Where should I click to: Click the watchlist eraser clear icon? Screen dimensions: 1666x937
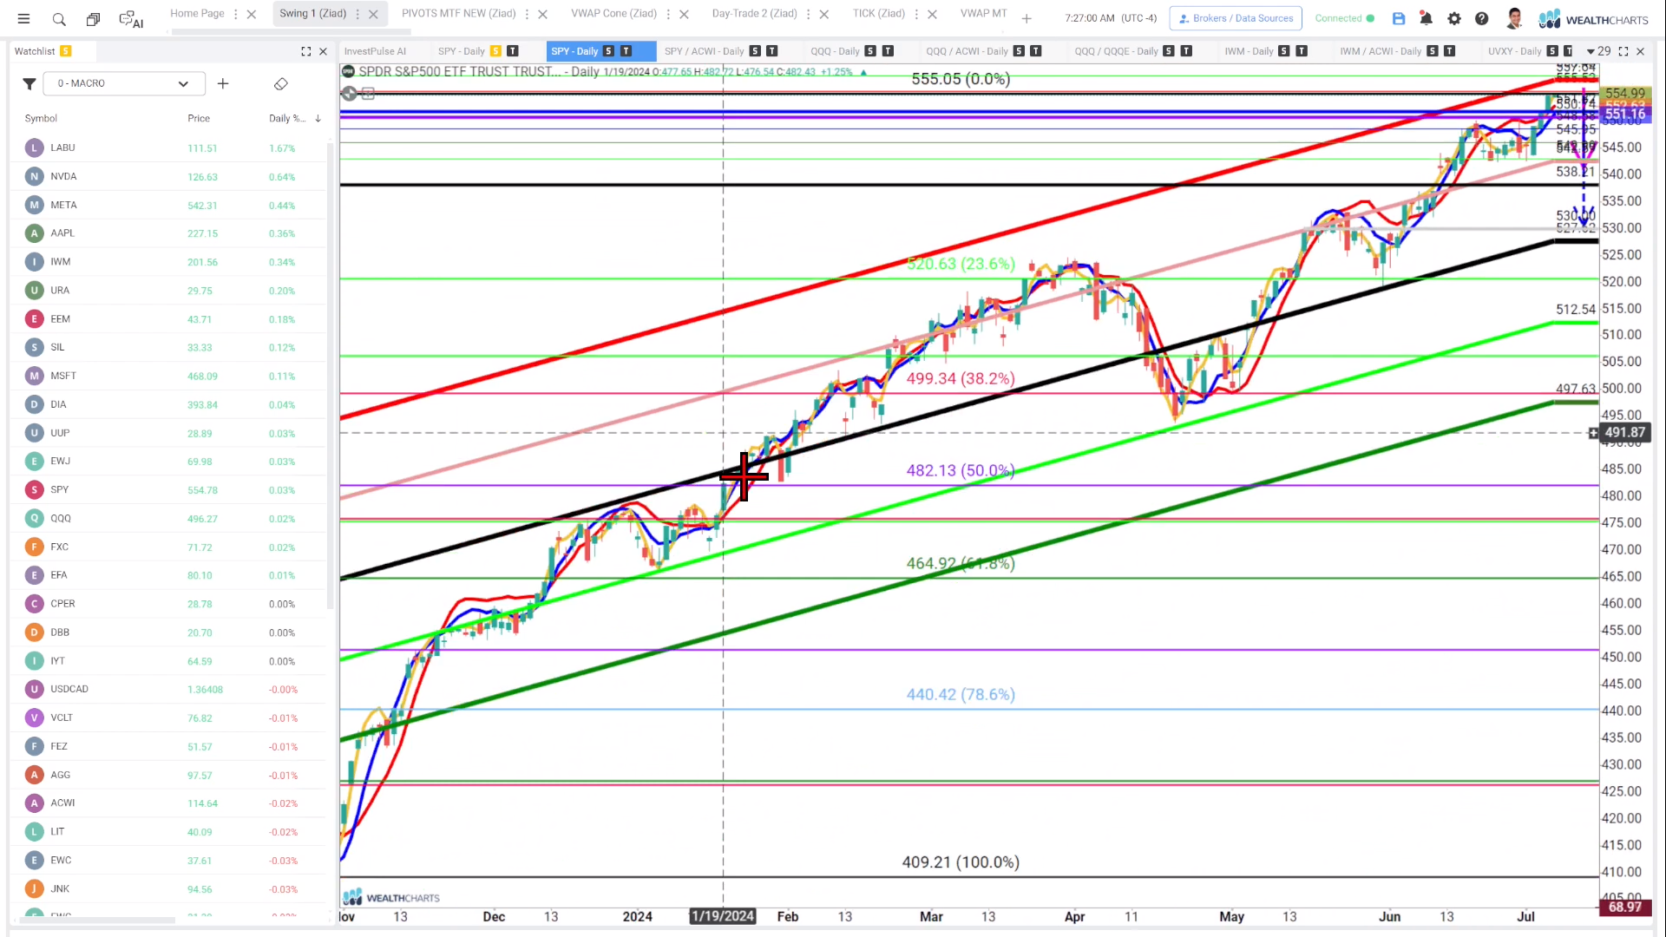(280, 84)
